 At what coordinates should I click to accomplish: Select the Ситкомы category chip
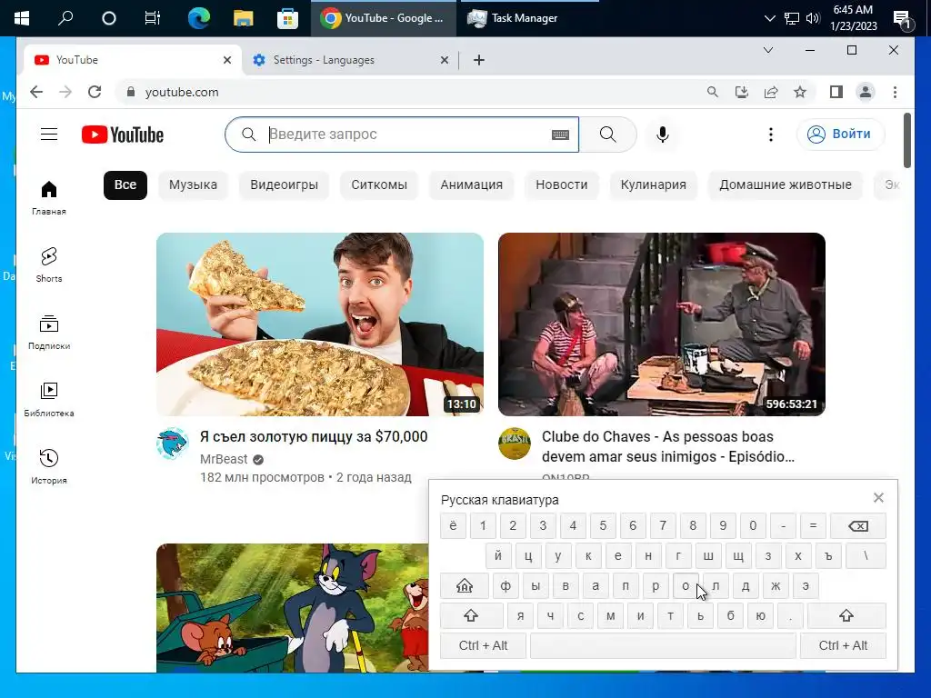pyautogui.click(x=379, y=185)
